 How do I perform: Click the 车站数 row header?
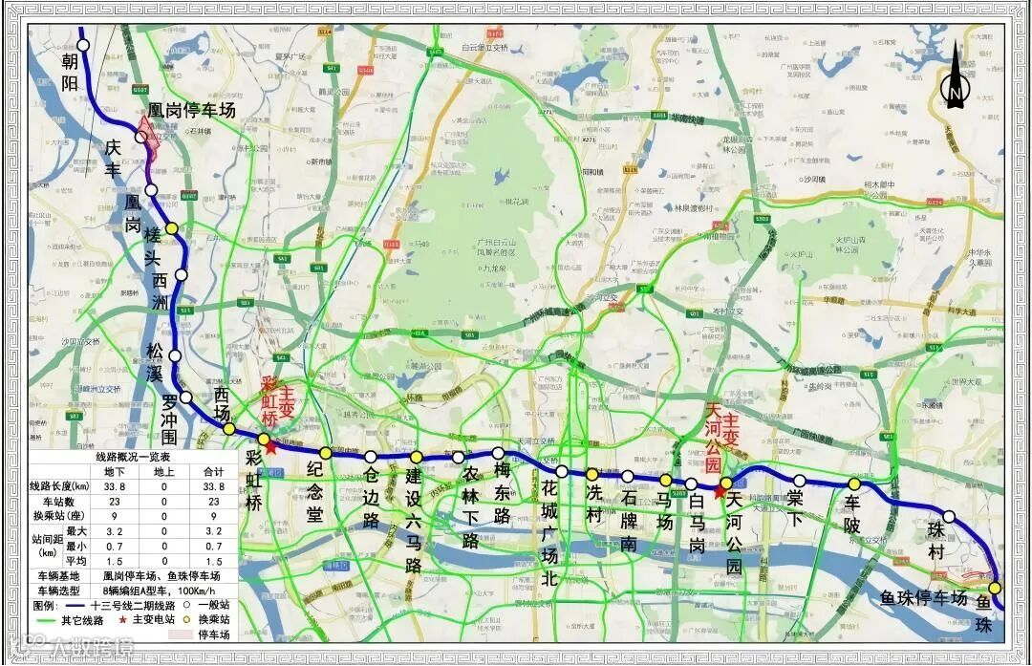coord(60,503)
